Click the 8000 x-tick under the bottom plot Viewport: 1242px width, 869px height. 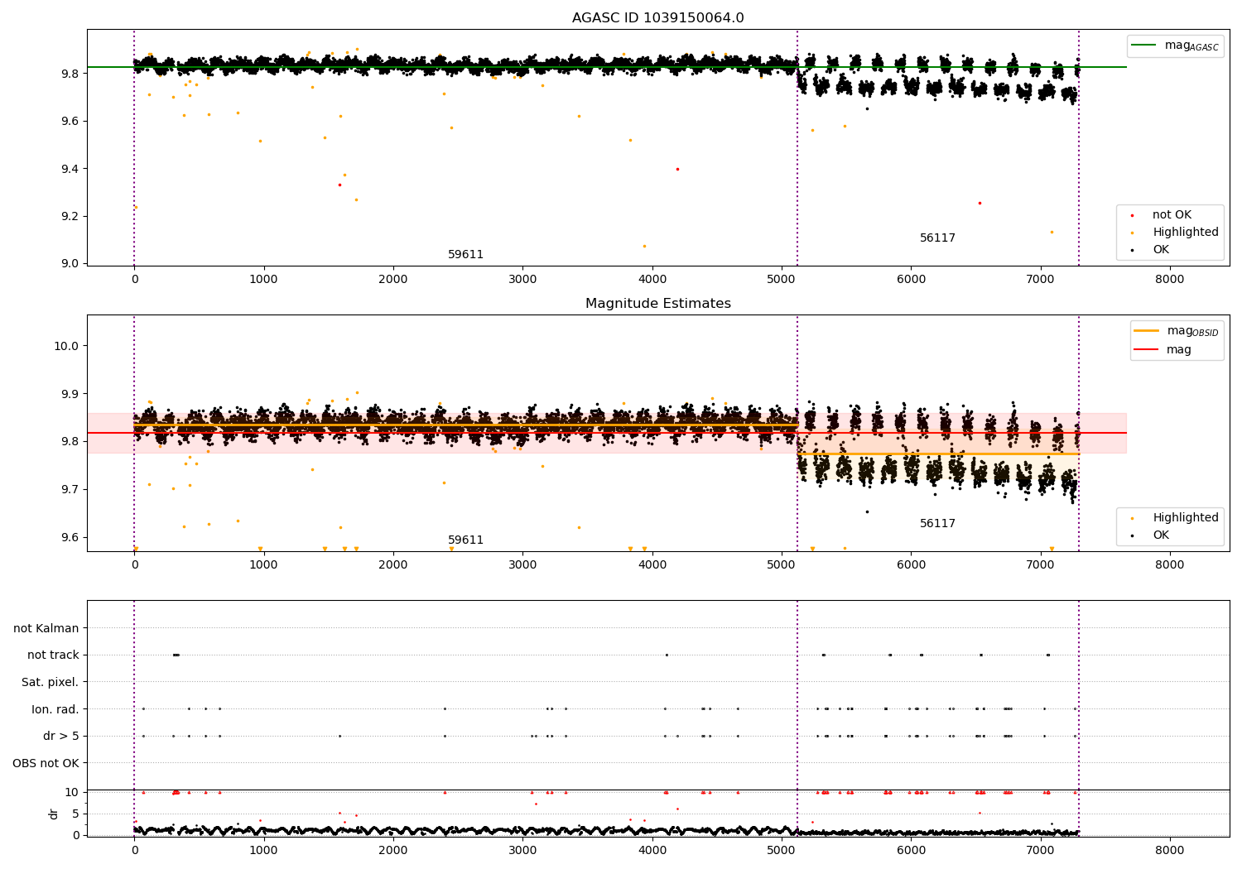coord(1170,851)
